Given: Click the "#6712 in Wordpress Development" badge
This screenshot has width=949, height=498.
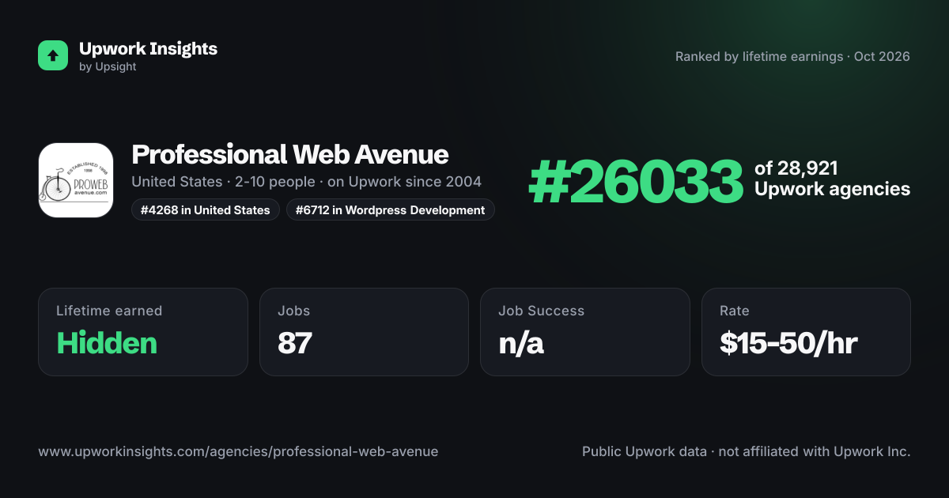Looking at the screenshot, I should point(391,209).
